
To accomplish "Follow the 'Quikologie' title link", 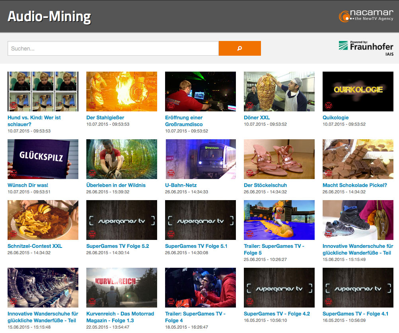I will click(336, 118).
